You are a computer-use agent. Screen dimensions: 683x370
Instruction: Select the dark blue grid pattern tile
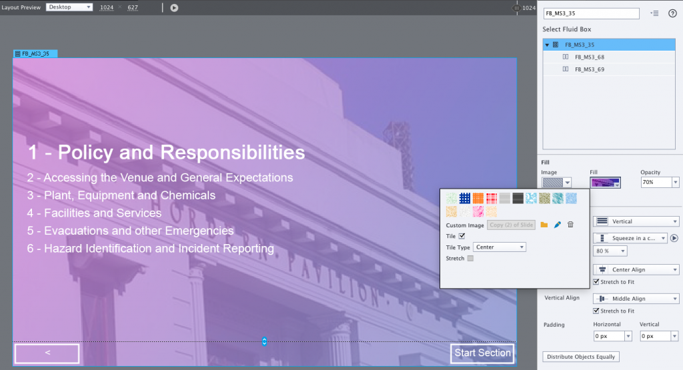click(x=465, y=197)
